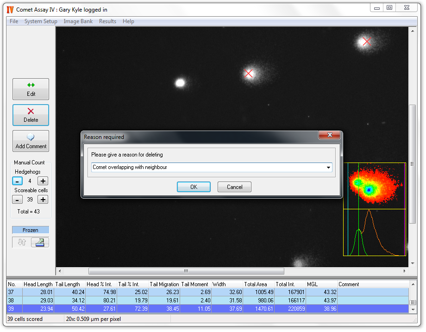Toggle the Frozen status button

click(31, 230)
